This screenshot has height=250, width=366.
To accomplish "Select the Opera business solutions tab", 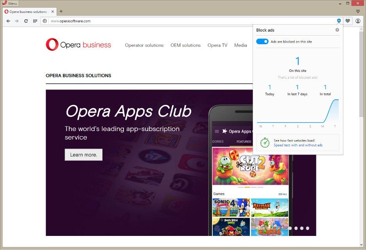I will point(29,11).
